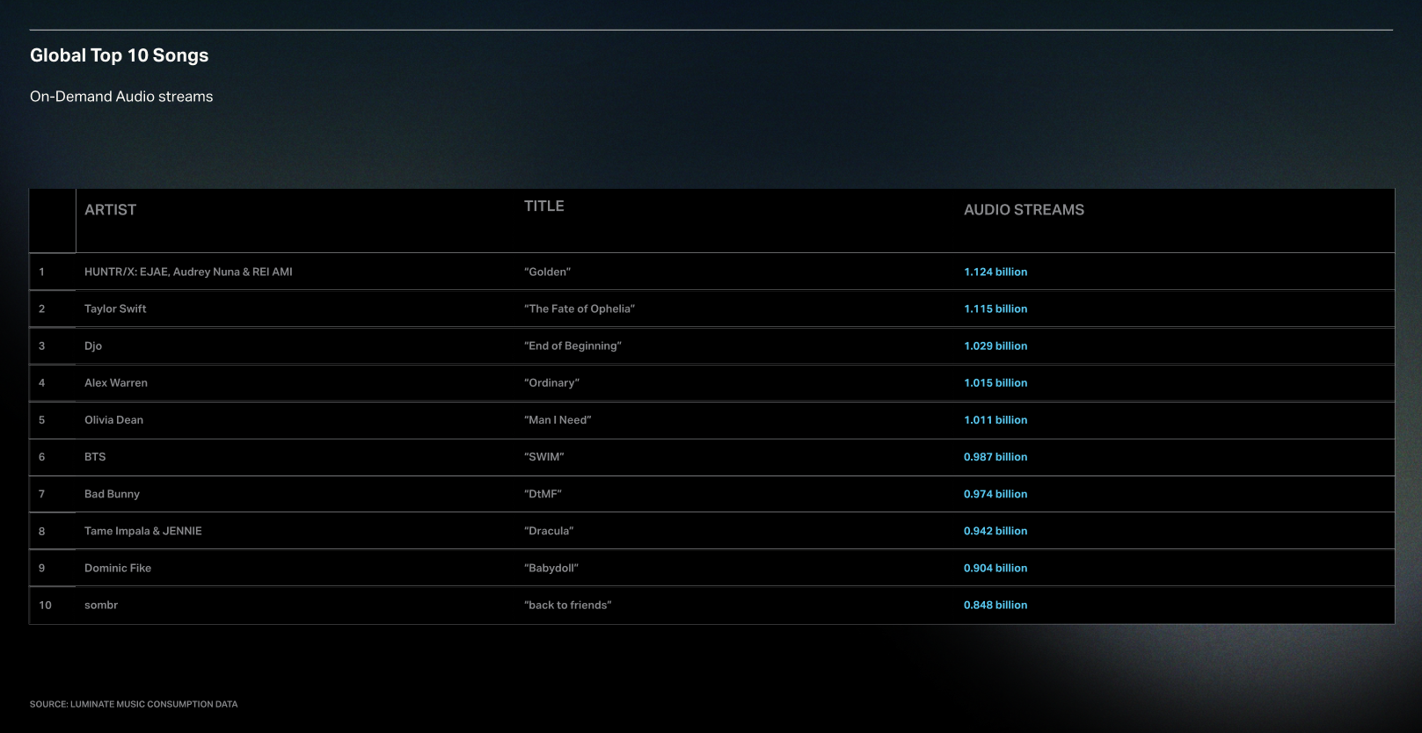Click the title "DtMF"
The image size is (1422, 733).
point(543,494)
